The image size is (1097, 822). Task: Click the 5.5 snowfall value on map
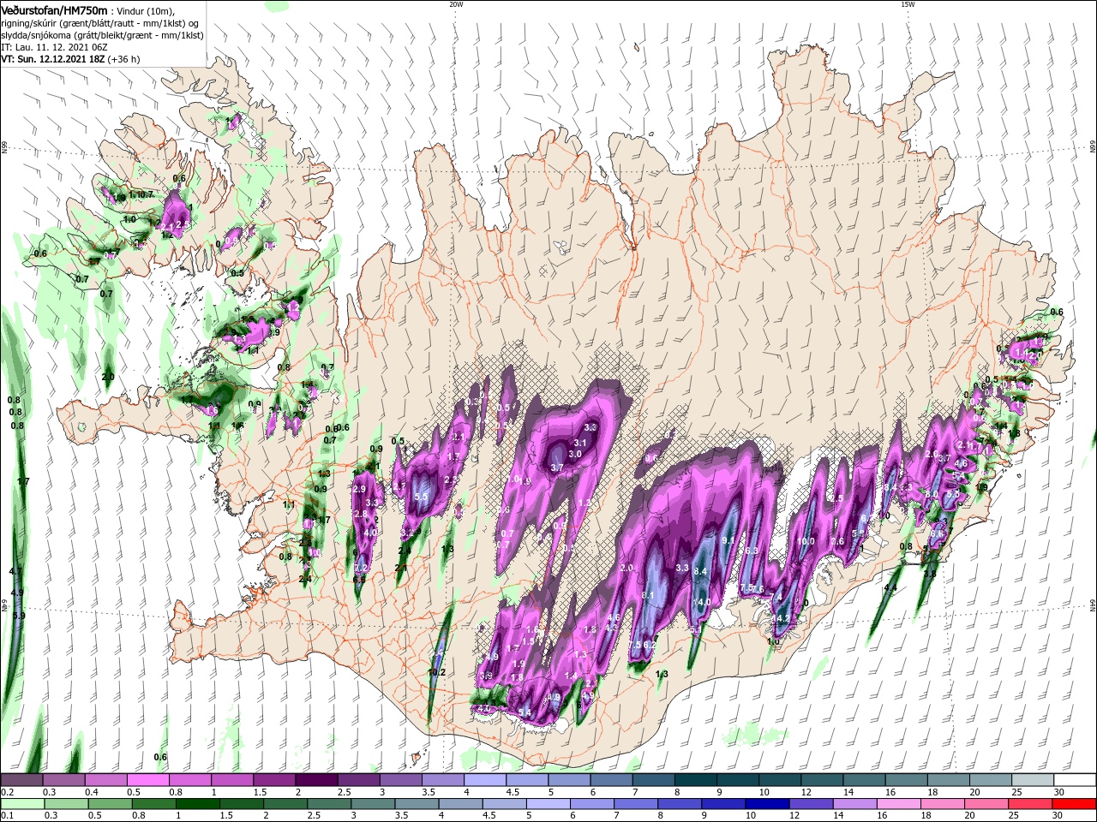pos(421,497)
